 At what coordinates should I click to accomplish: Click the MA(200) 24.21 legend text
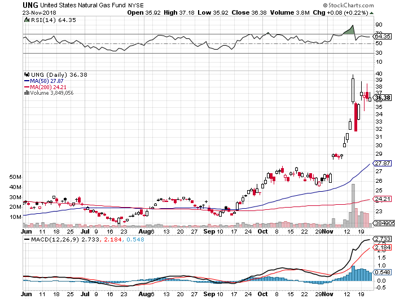pos(48,87)
